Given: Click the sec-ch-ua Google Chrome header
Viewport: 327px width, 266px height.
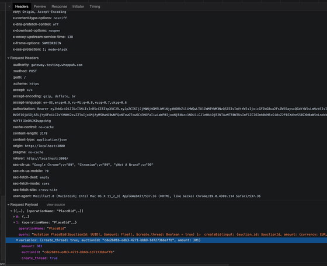Looking at the screenshot, I should pos(83,164).
